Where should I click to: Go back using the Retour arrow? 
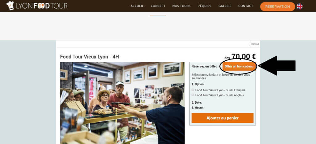tap(254, 44)
